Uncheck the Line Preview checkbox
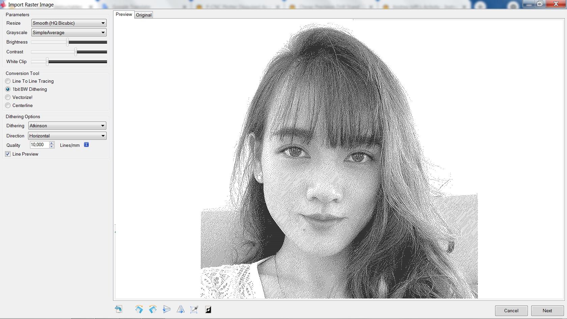567x319 pixels. 8,154
